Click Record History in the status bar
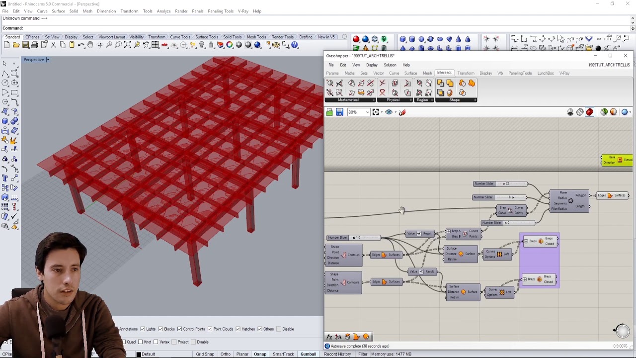 pos(337,354)
